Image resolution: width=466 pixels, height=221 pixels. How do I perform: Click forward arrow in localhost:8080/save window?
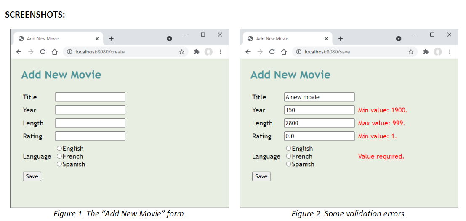tap(260, 52)
